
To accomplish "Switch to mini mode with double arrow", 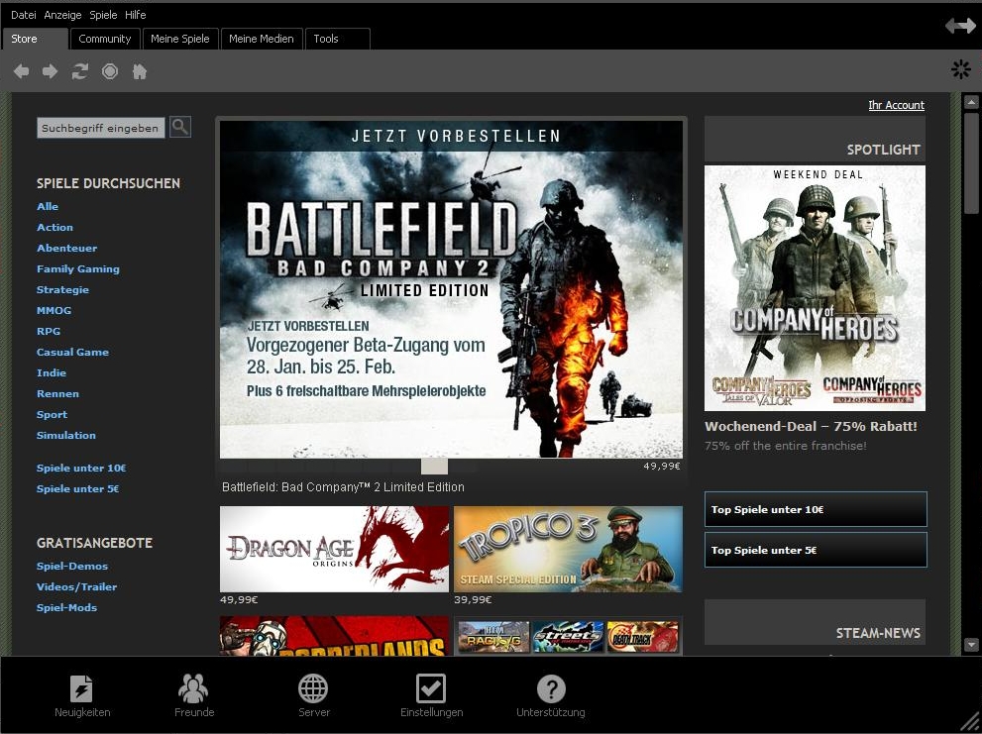I will point(961,26).
